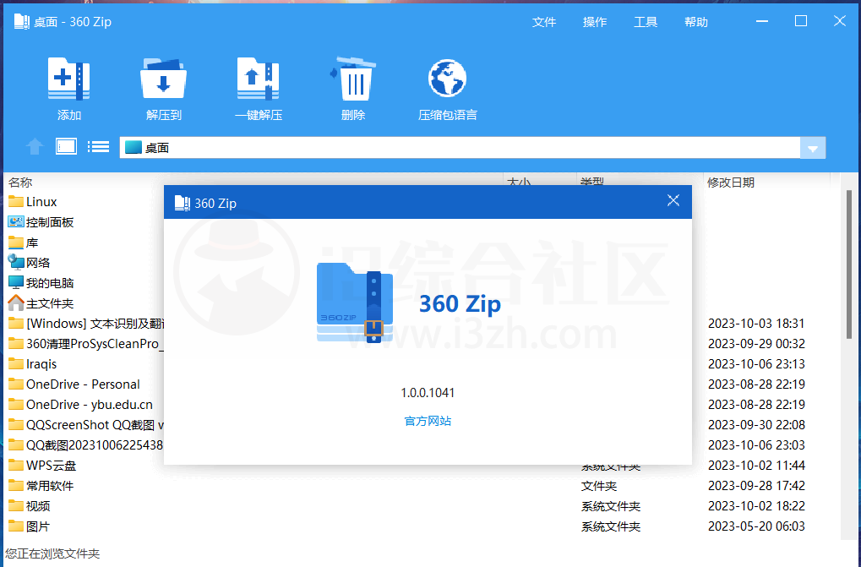
Task: Click the 桌面 address path field
Action: pos(460,148)
